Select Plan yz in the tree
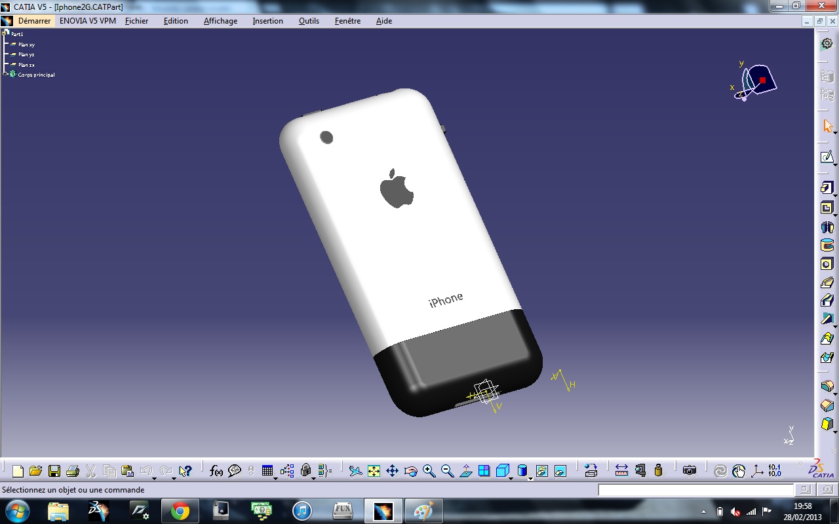The width and height of the screenshot is (839, 524). coord(26,54)
